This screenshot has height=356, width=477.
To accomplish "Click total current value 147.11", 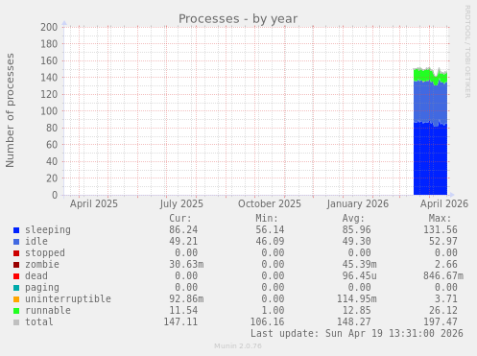I will [180, 321].
